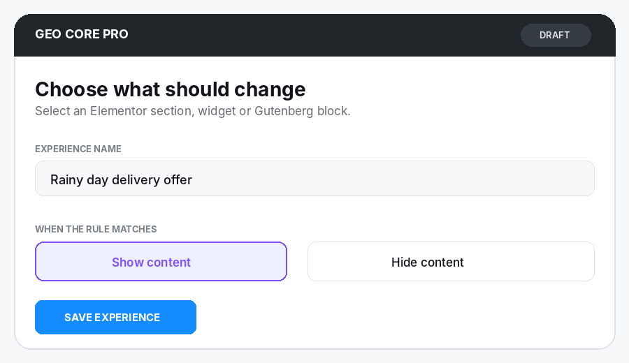629x363 pixels.
Task: Open the draft status pill in header
Action: coord(556,35)
